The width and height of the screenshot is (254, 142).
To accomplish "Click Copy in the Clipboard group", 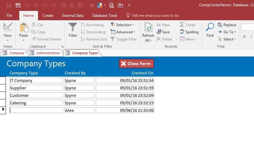I will coord(38,32).
